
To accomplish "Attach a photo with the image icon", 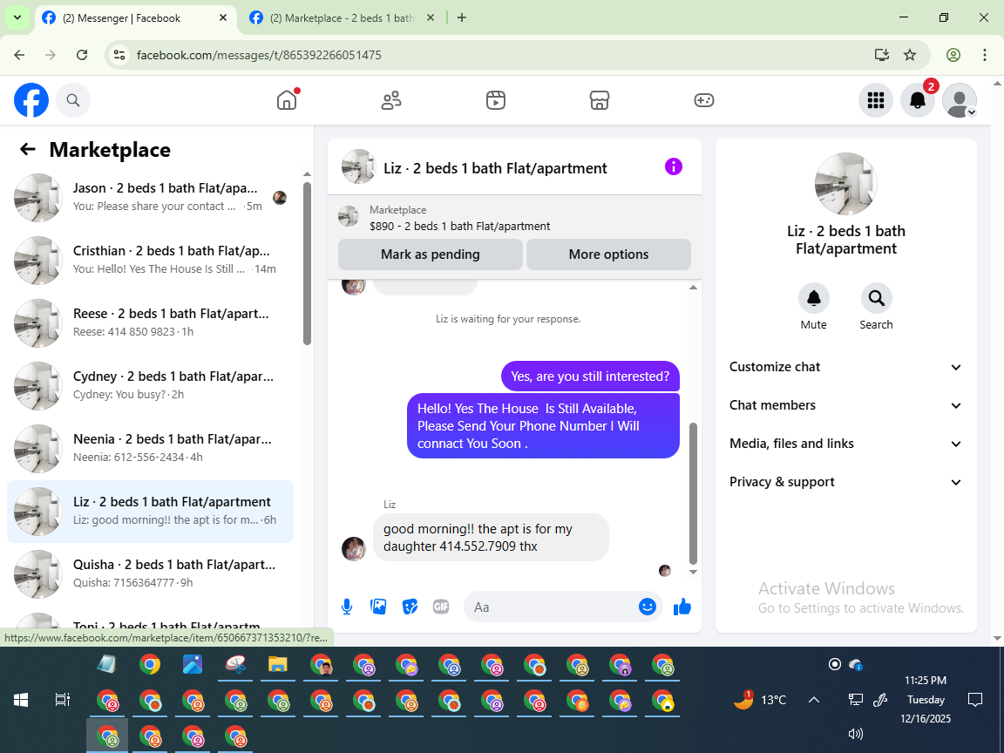I will pyautogui.click(x=378, y=607).
